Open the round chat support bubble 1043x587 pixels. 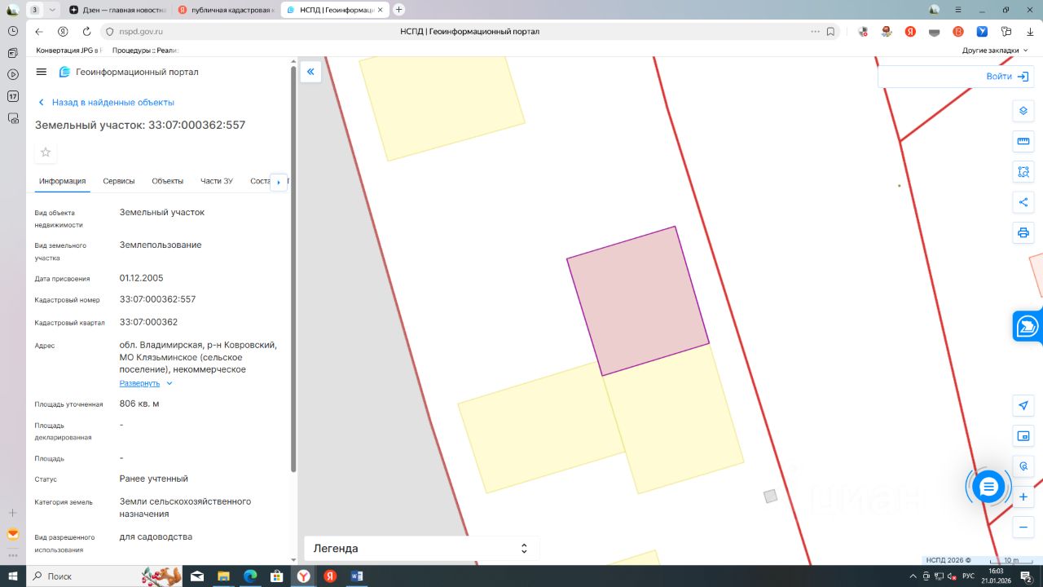pyautogui.click(x=988, y=487)
